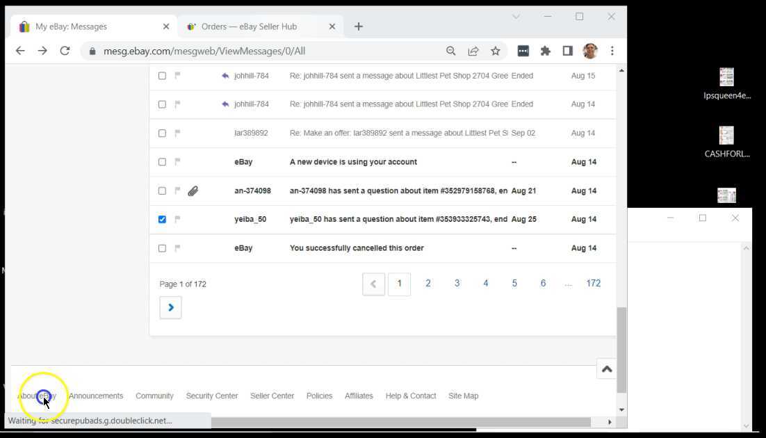This screenshot has width=766, height=438.
Task: Select the checkbox on lar389892's message
Action: click(x=162, y=133)
